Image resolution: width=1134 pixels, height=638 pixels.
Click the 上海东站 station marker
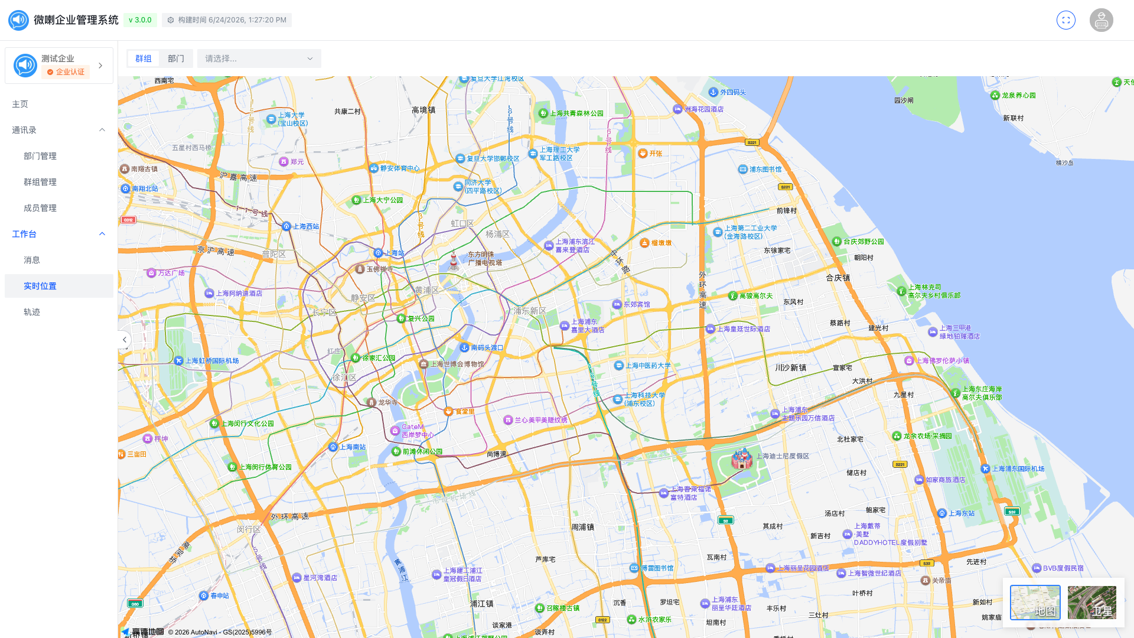[942, 513]
